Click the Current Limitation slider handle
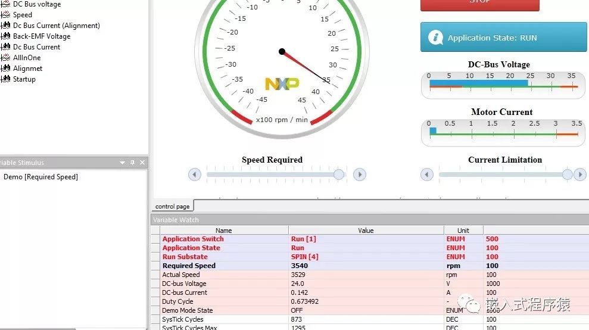This screenshot has width=589, height=330. 567,174
